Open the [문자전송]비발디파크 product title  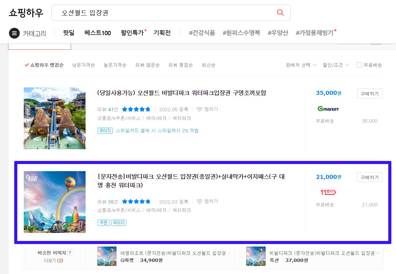(191, 181)
